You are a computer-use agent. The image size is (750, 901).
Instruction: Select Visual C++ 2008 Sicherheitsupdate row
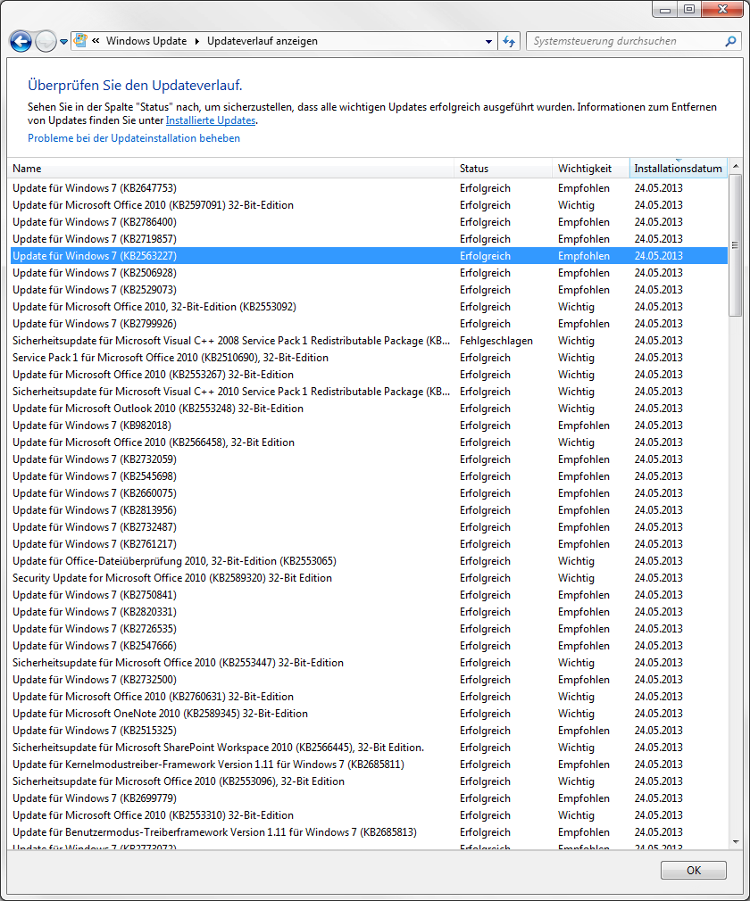(370, 341)
